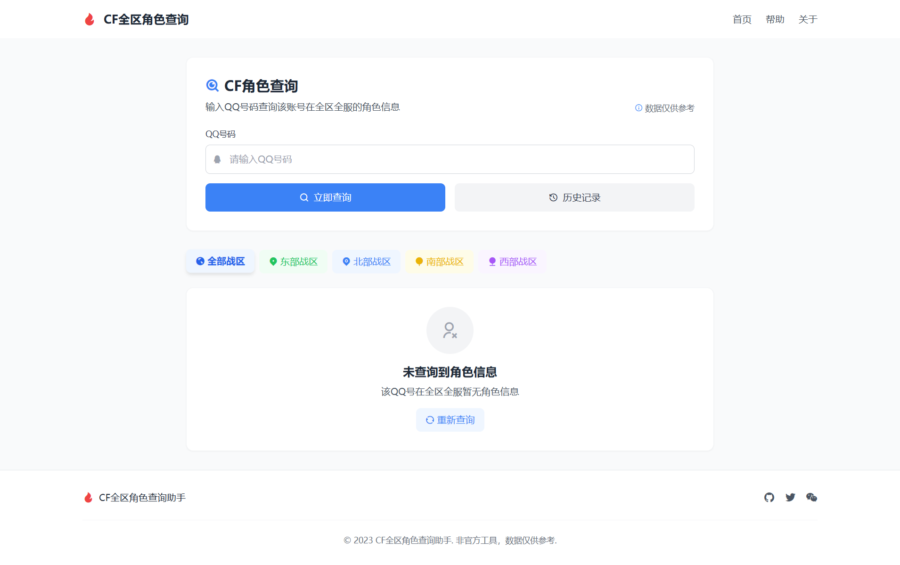The height and width of the screenshot is (565, 900).
Task: Select the 全部战区 filter tab
Action: tap(220, 261)
